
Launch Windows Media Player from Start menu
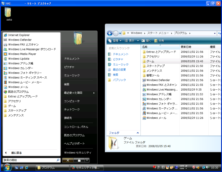tap(20, 54)
